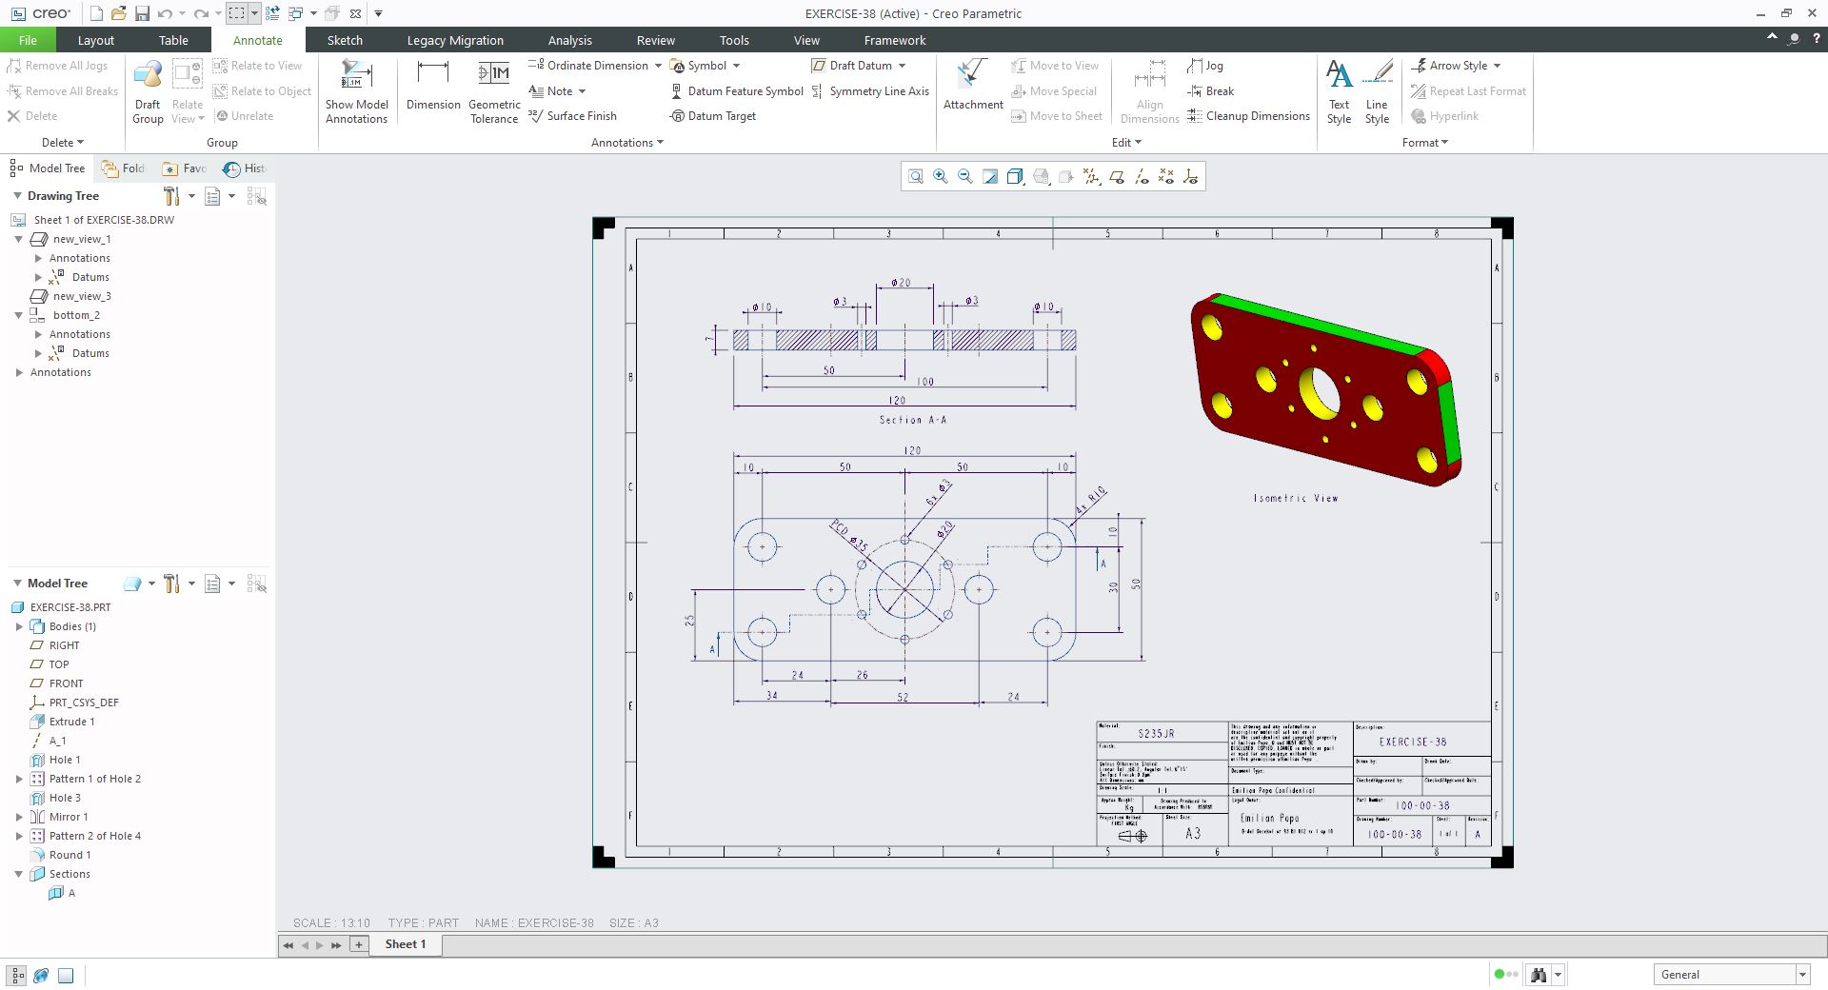
Task: Open the Text Style tool
Action: point(1339,92)
